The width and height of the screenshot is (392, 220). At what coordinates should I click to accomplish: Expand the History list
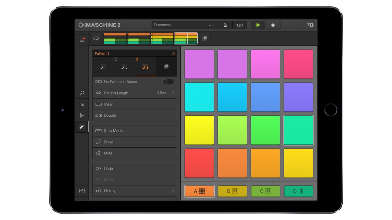(x=135, y=191)
